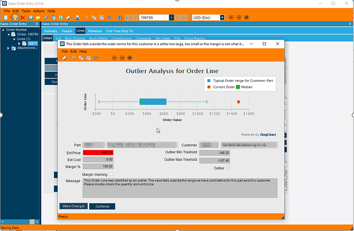
Task: Click the Undo icon in main toolbar
Action: point(109,17)
